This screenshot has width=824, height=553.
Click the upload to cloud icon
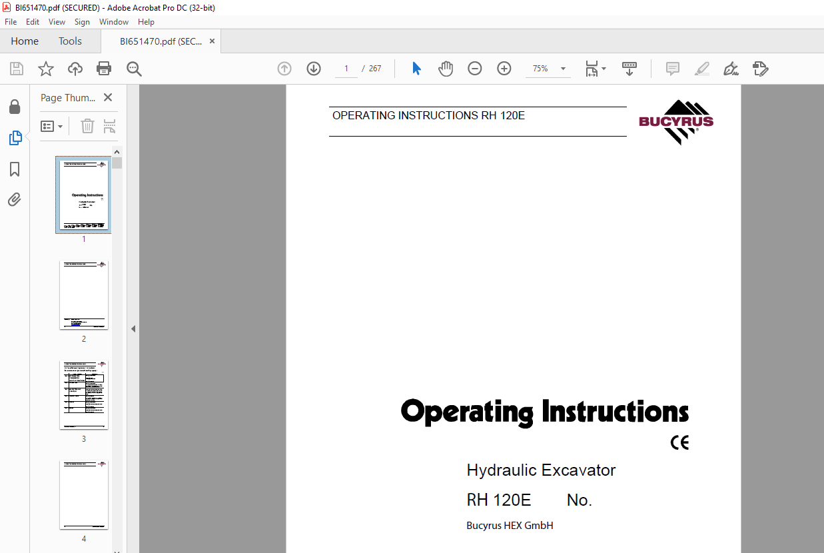tap(75, 69)
